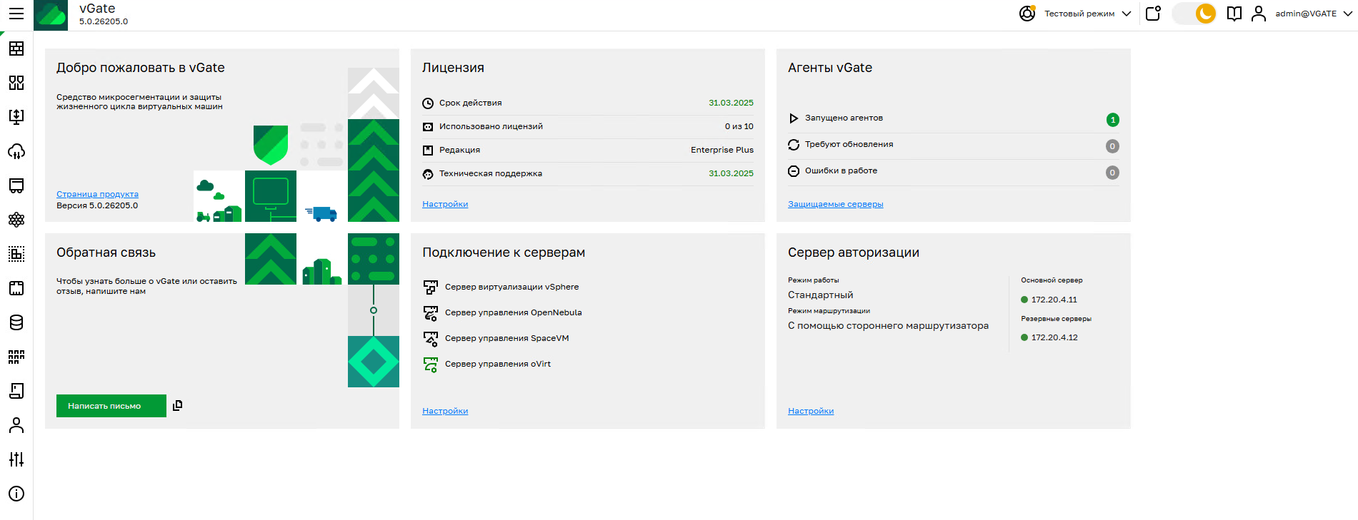Click the Техническая поддержка date value
Screen dimensions: 1358x520
(x=731, y=173)
